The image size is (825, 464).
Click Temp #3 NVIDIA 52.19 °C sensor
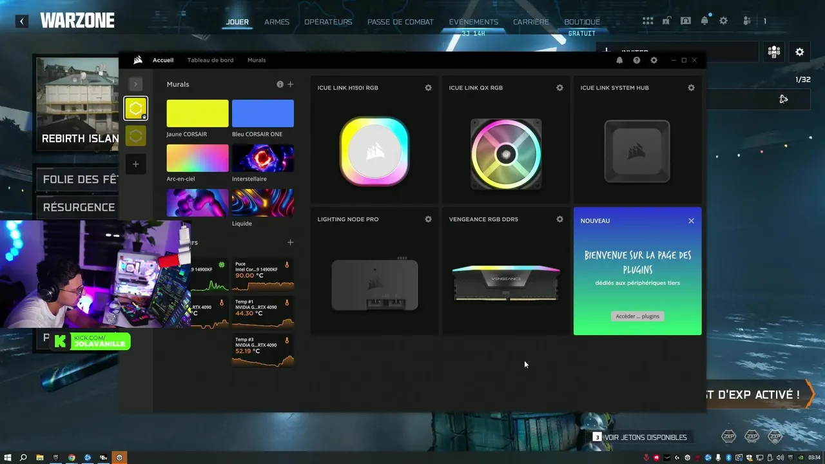pyautogui.click(x=263, y=351)
